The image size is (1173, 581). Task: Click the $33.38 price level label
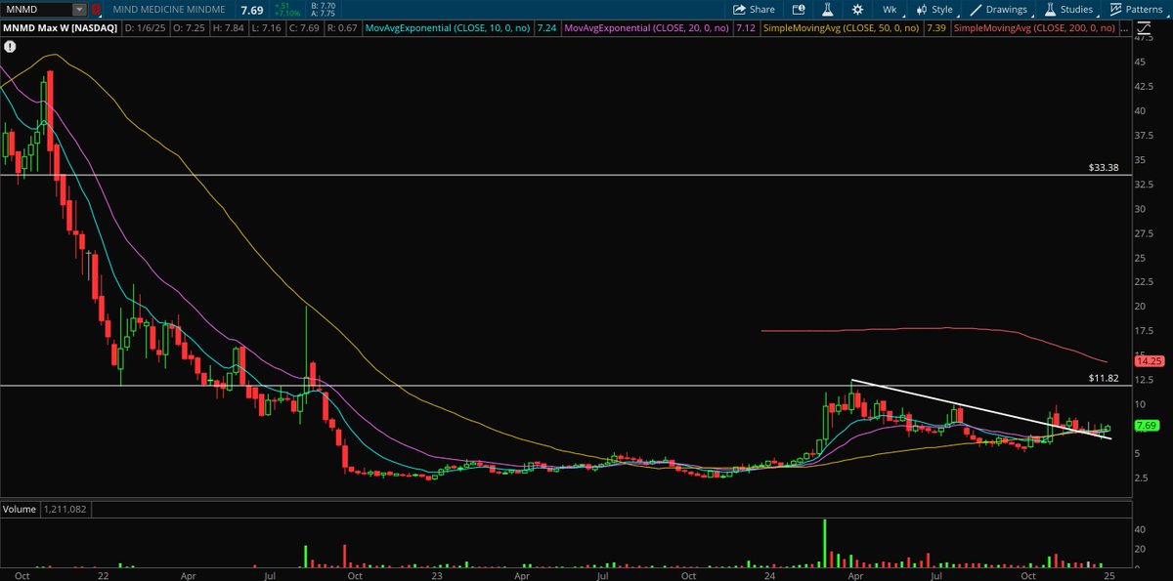[x=1102, y=167]
